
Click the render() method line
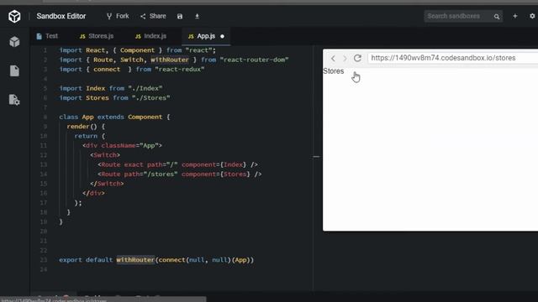(86, 127)
